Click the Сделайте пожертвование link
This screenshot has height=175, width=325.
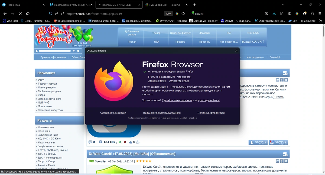(177, 100)
